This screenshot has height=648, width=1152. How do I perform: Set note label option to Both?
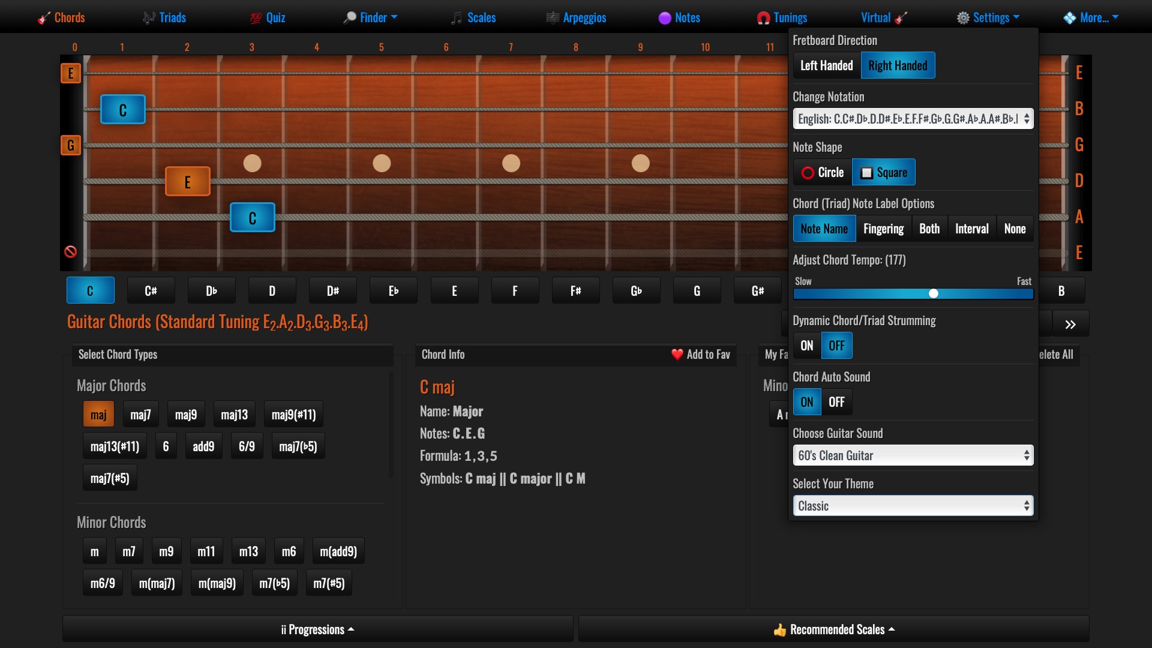tap(929, 229)
